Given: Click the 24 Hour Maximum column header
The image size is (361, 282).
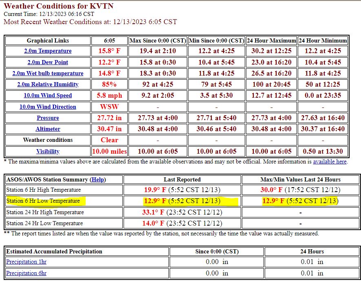Looking at the screenshot, I should [x=271, y=40].
